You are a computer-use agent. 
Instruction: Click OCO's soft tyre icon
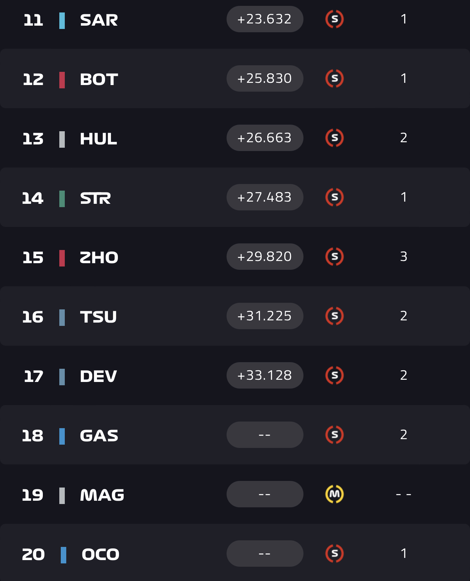[334, 554]
